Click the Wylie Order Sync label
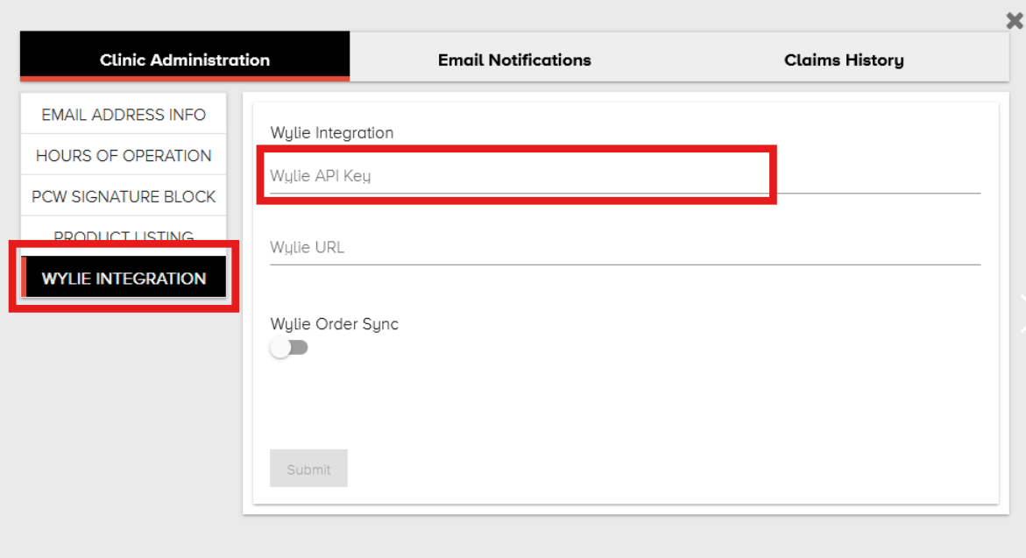The height and width of the screenshot is (558, 1026). coord(334,324)
